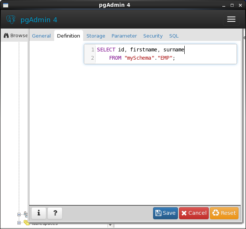Cancel the dialog
This screenshot has width=246, height=229.
194,213
